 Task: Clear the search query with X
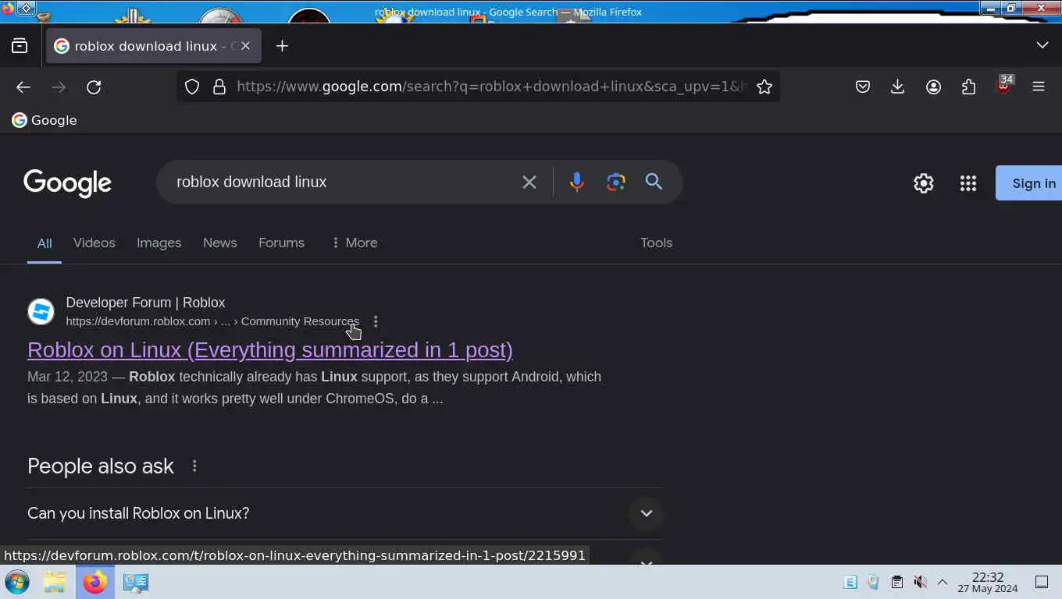[x=529, y=182]
